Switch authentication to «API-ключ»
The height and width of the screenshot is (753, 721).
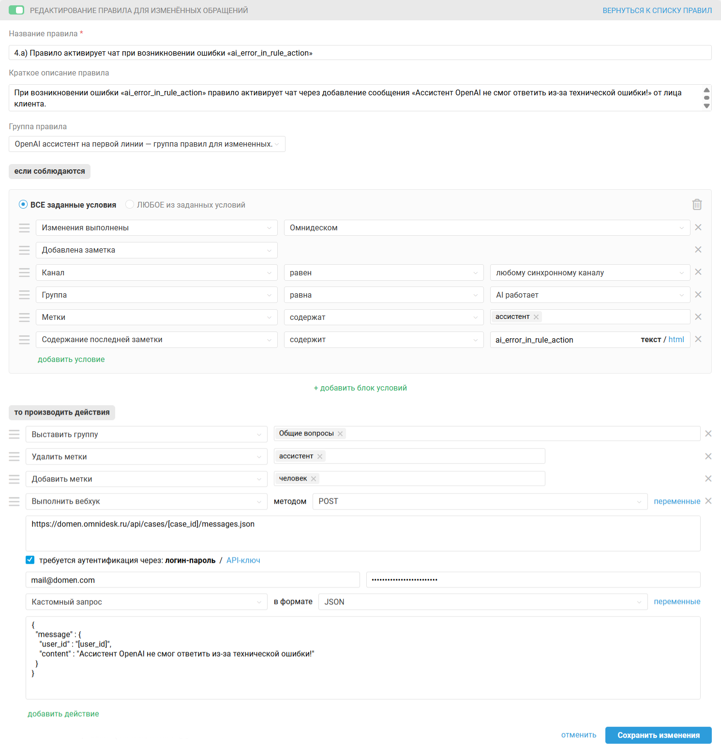click(x=243, y=560)
